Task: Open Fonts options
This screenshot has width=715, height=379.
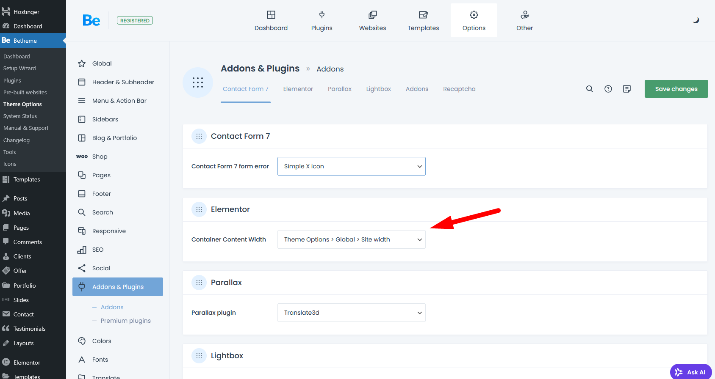Action: pos(118,360)
